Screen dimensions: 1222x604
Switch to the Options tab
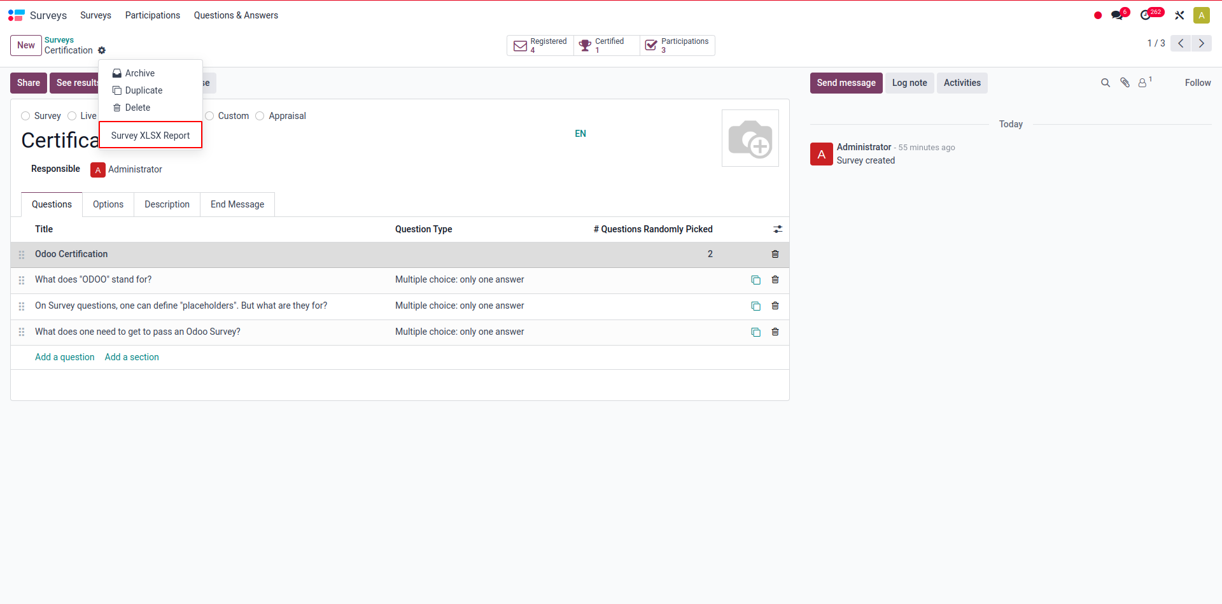tap(108, 204)
